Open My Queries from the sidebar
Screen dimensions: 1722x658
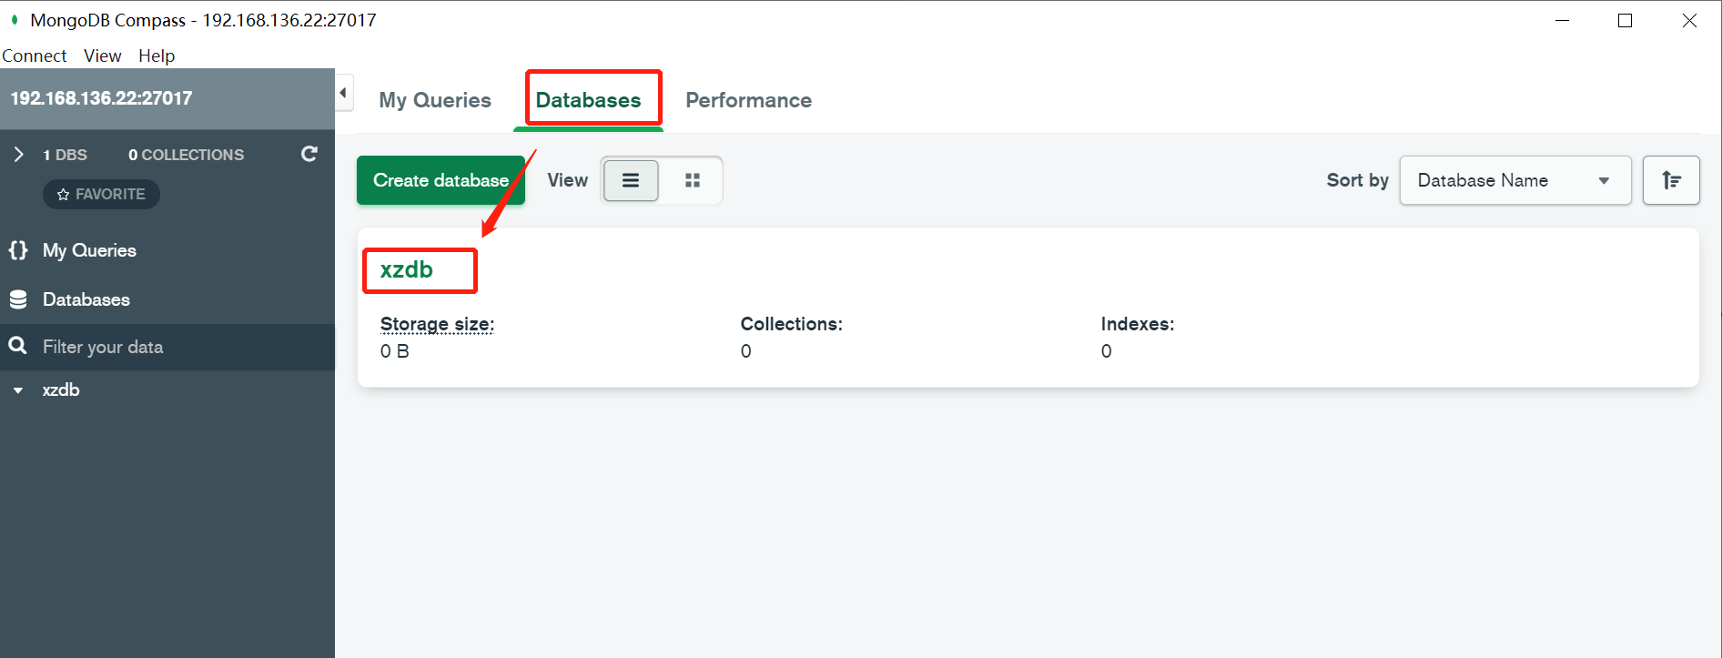[89, 250]
